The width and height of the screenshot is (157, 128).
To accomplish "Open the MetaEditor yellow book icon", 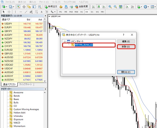I will [61, 7].
